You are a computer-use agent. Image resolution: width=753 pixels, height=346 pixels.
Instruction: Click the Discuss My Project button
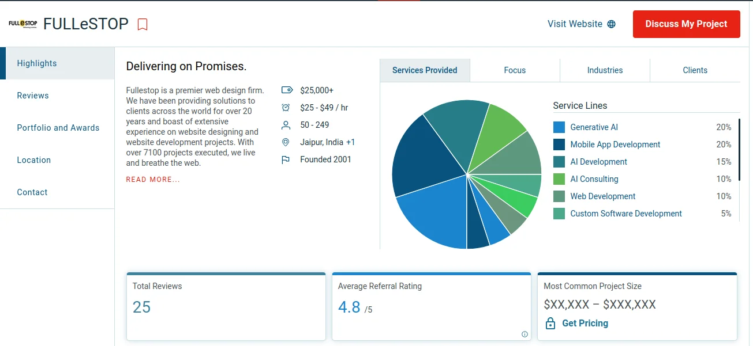coord(686,24)
